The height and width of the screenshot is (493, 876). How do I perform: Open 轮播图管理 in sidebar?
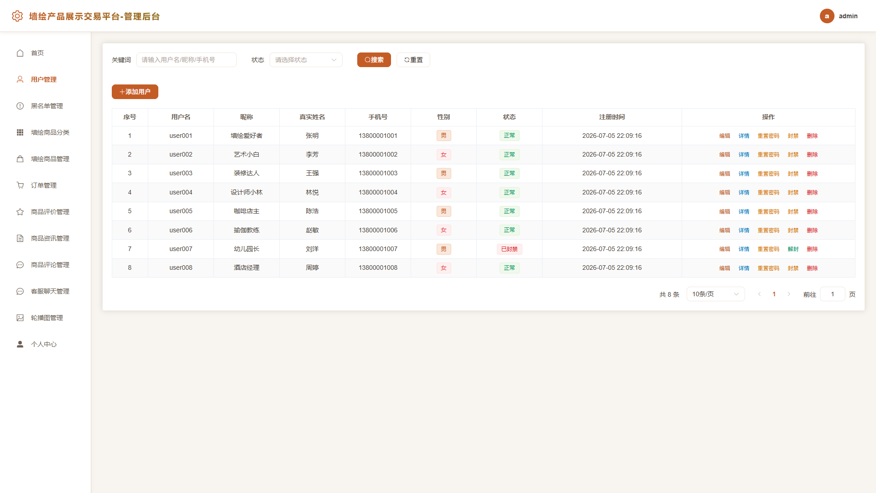coord(46,318)
